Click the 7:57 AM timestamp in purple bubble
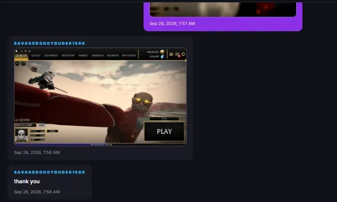The height and width of the screenshot is (202, 337). pyautogui.click(x=172, y=24)
